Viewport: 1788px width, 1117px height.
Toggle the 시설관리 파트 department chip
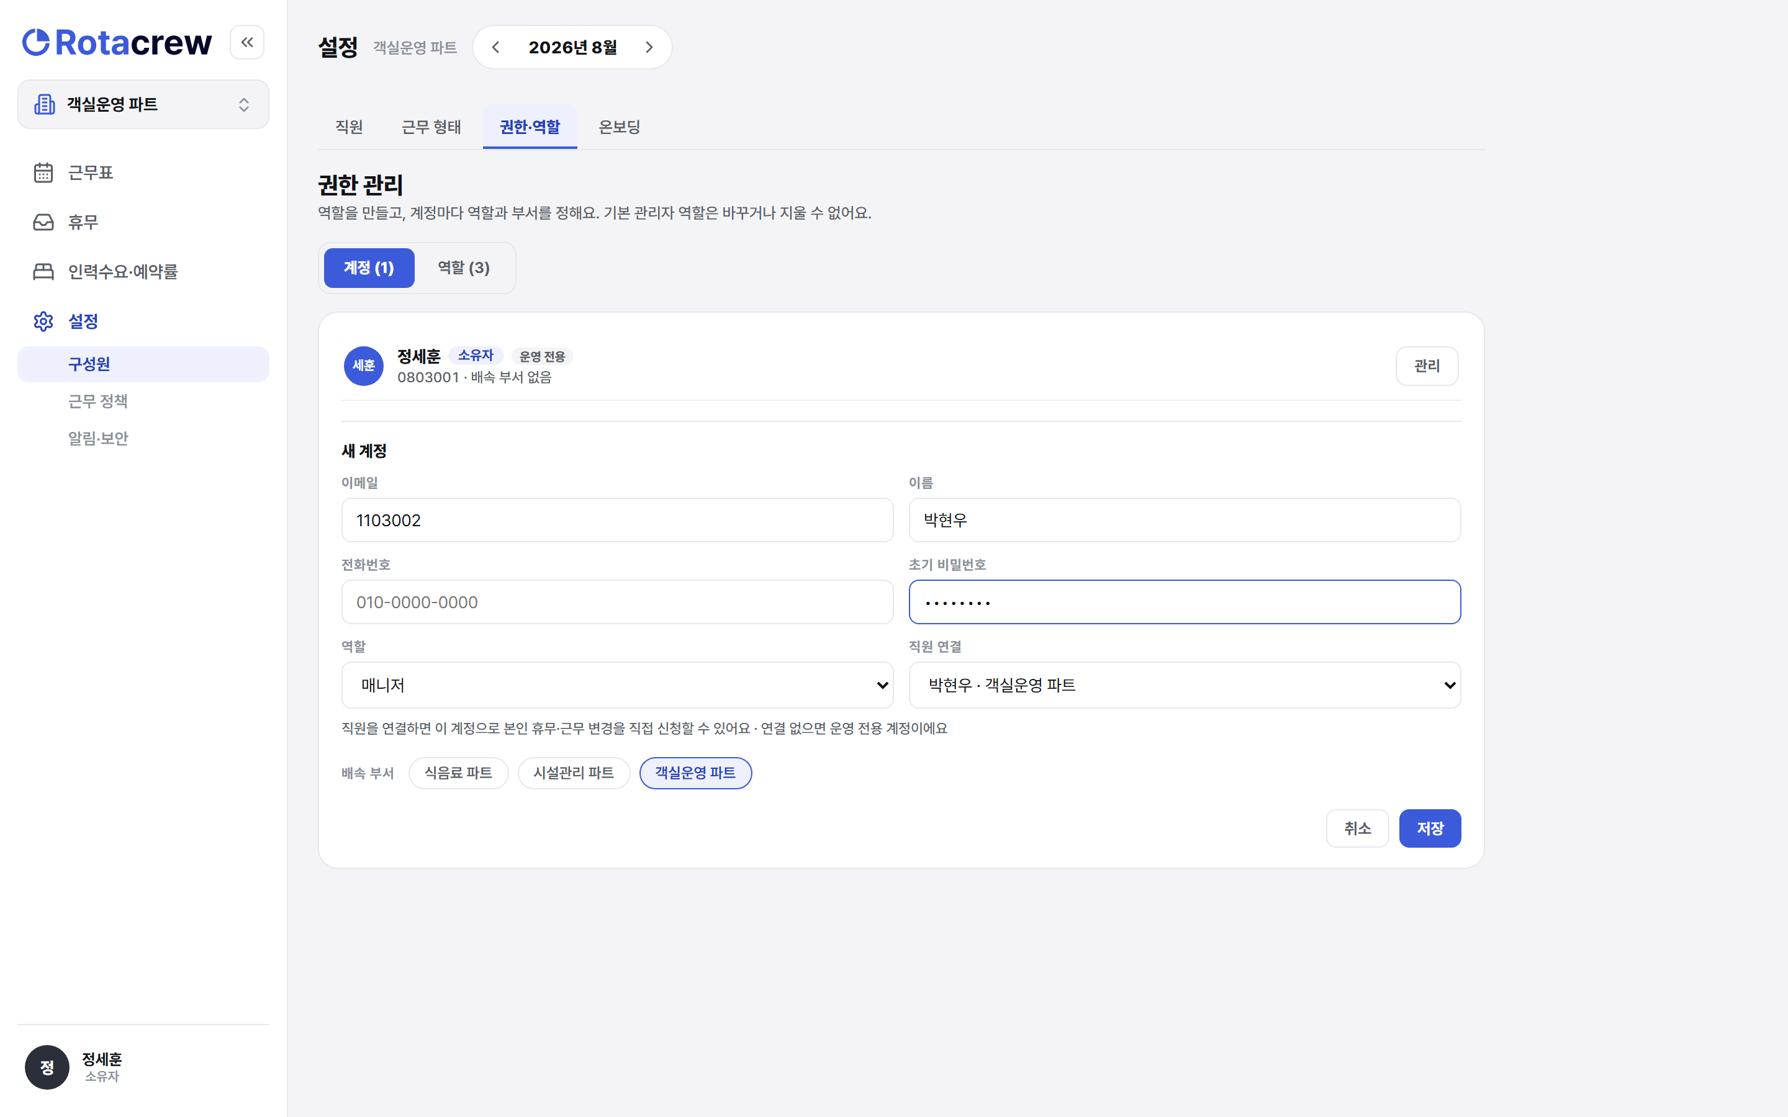point(574,773)
